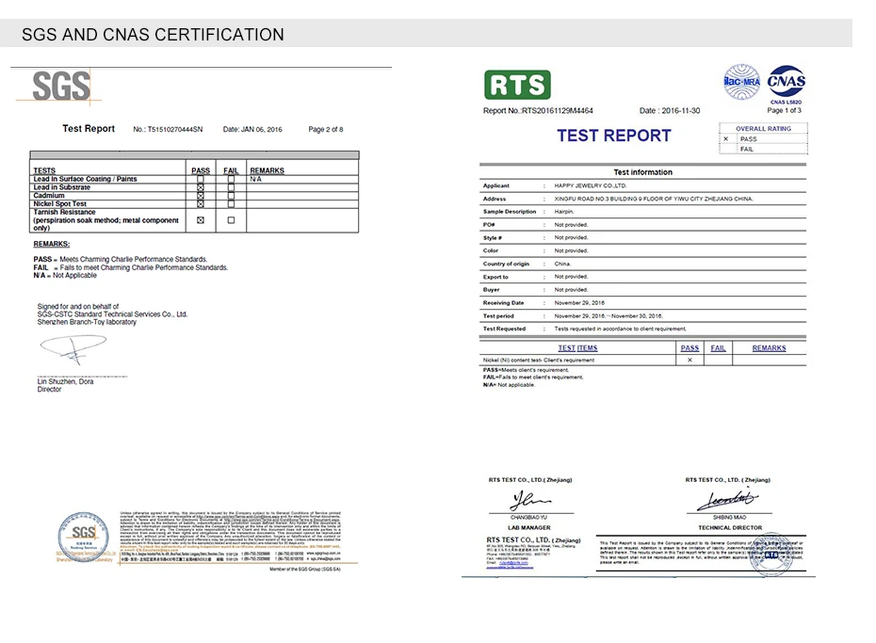Click the ilac-MRA globe logo
The image size is (876, 643).
(742, 82)
